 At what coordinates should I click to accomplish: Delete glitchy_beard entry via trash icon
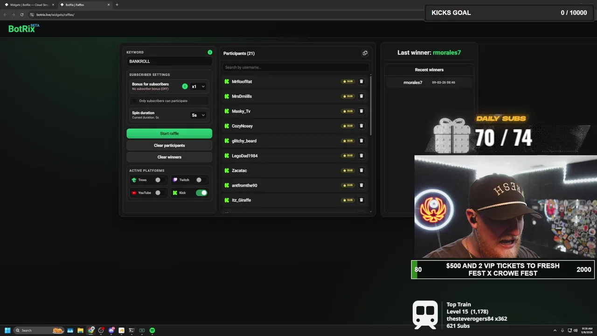(361, 140)
